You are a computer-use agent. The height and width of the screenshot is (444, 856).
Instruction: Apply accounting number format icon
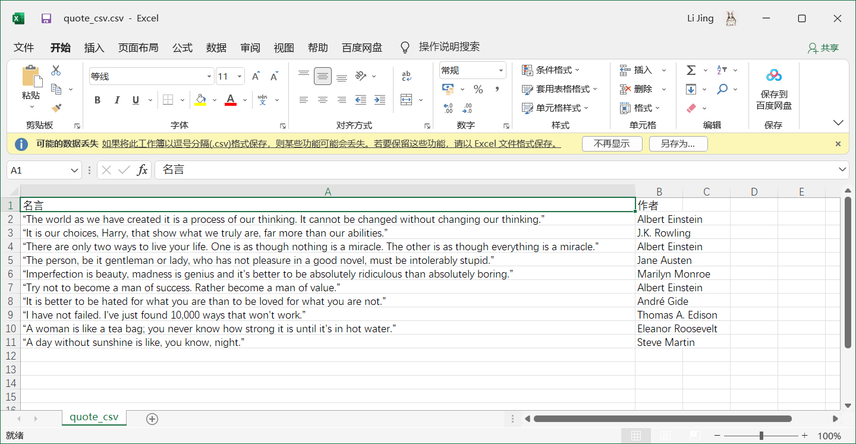(x=448, y=89)
